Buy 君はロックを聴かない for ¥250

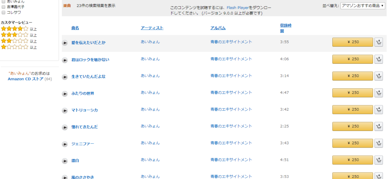(x=353, y=59)
